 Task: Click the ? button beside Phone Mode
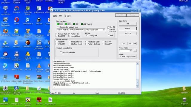tap(135, 50)
